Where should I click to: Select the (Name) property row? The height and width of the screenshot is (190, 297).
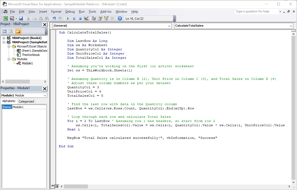click(24, 107)
